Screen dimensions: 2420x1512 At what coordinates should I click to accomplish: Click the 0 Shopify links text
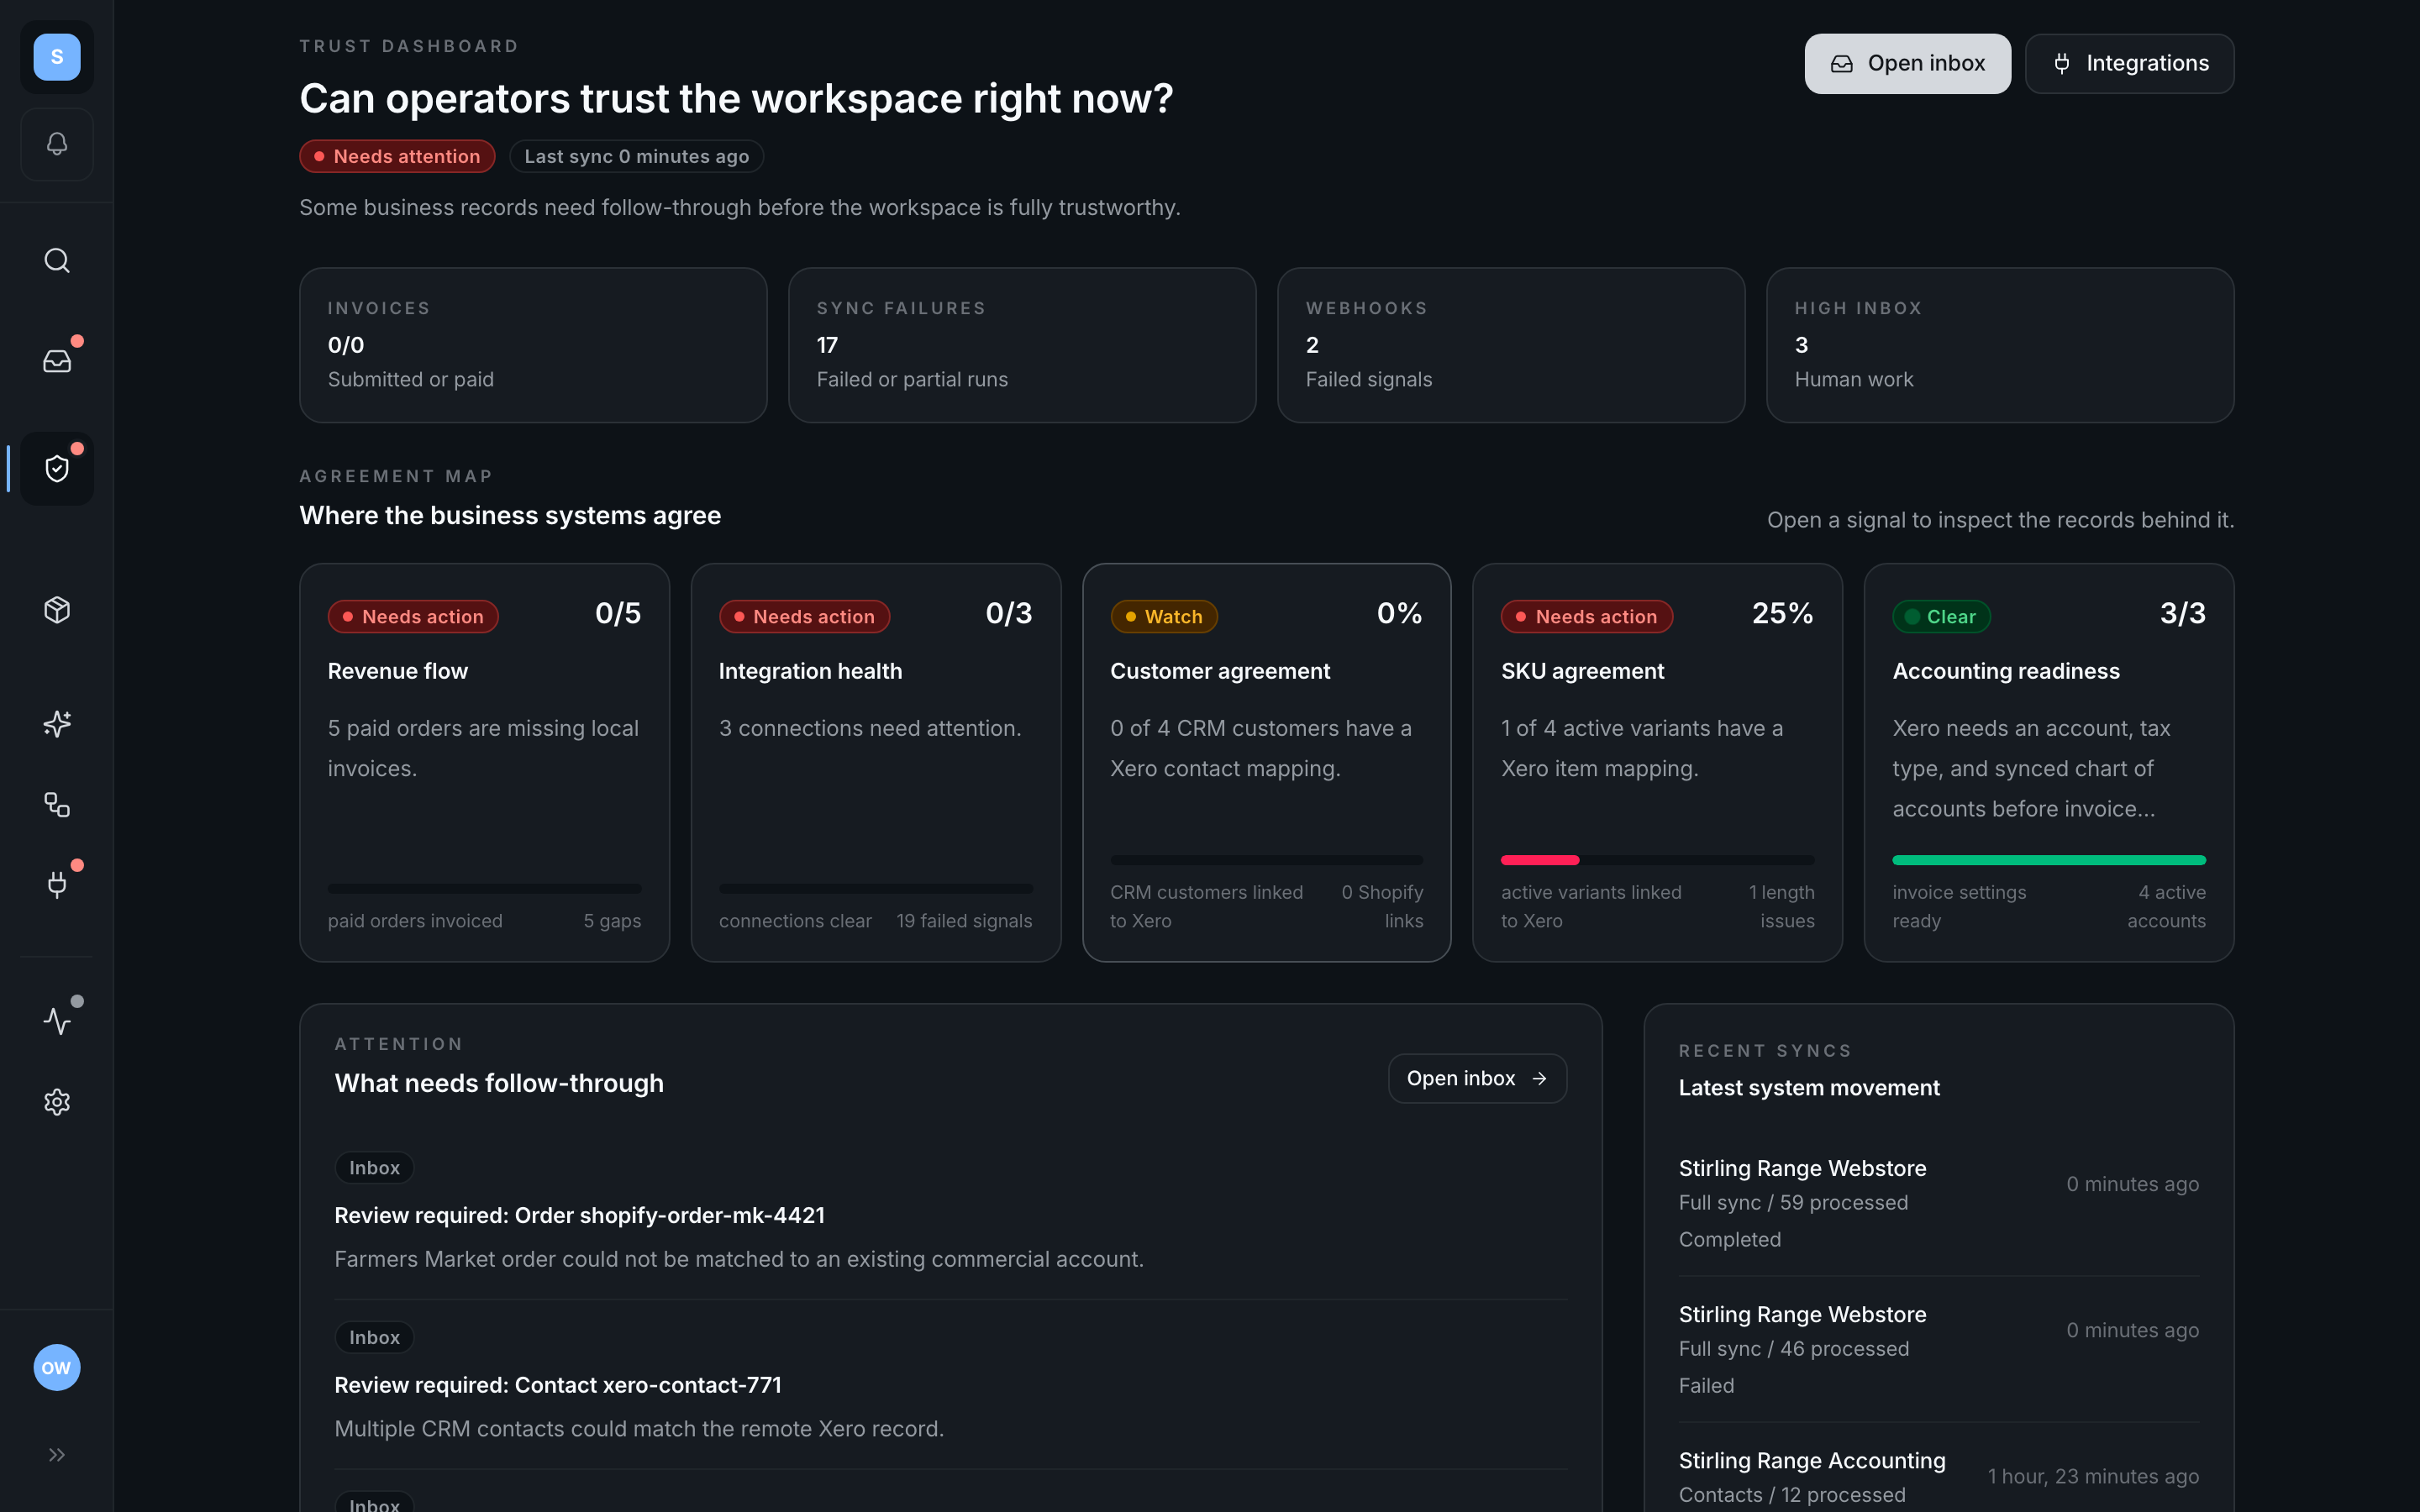(x=1382, y=906)
